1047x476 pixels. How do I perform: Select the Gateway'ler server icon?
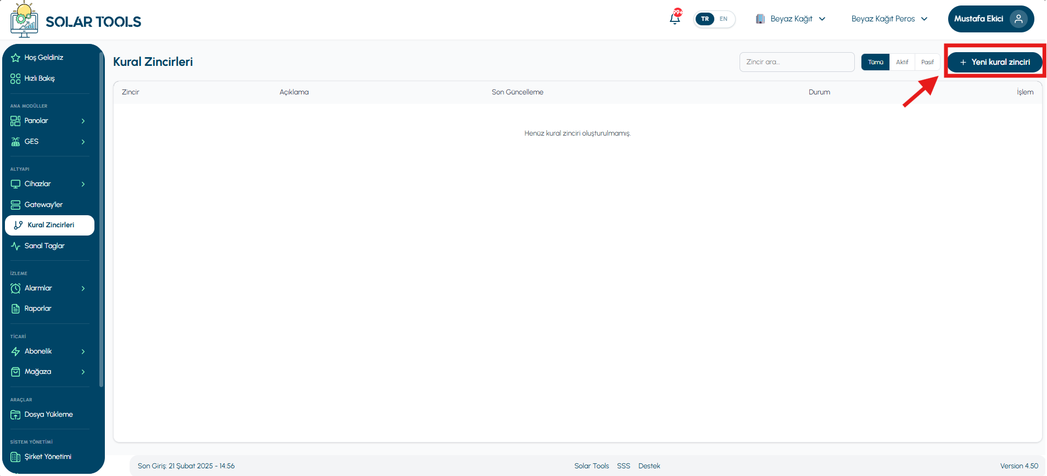click(x=15, y=205)
